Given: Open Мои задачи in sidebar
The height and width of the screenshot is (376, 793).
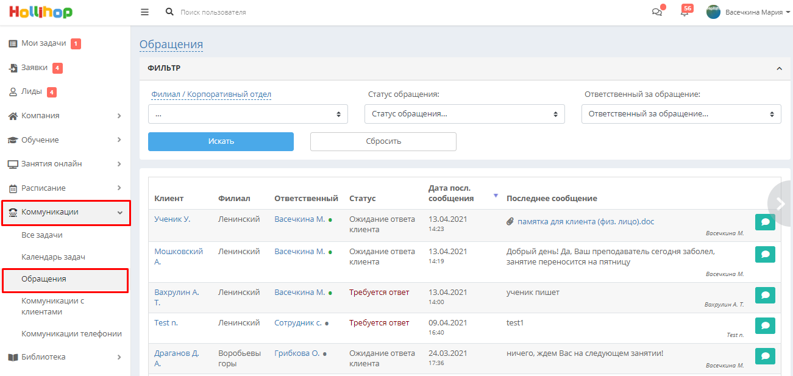Looking at the screenshot, I should pos(44,43).
